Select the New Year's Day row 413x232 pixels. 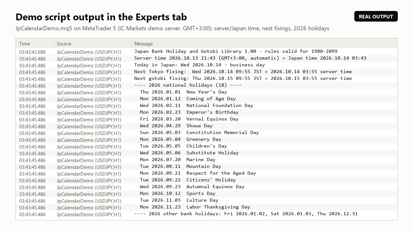click(x=206, y=92)
